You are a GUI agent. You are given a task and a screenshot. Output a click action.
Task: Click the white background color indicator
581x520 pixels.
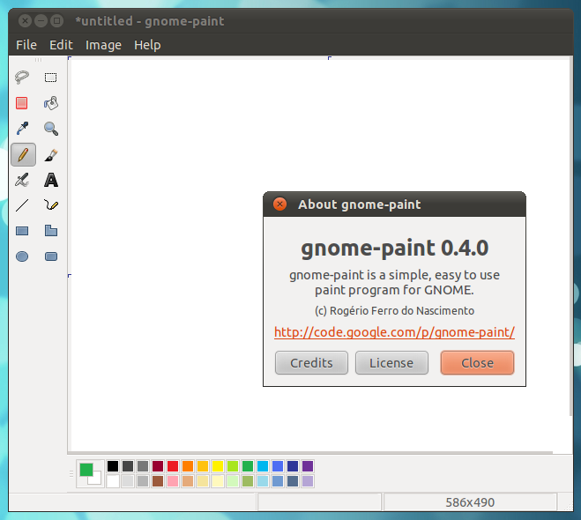pyautogui.click(x=96, y=479)
